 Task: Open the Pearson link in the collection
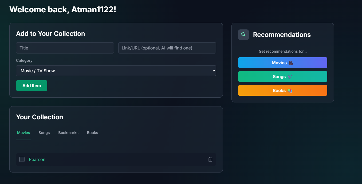click(x=37, y=159)
